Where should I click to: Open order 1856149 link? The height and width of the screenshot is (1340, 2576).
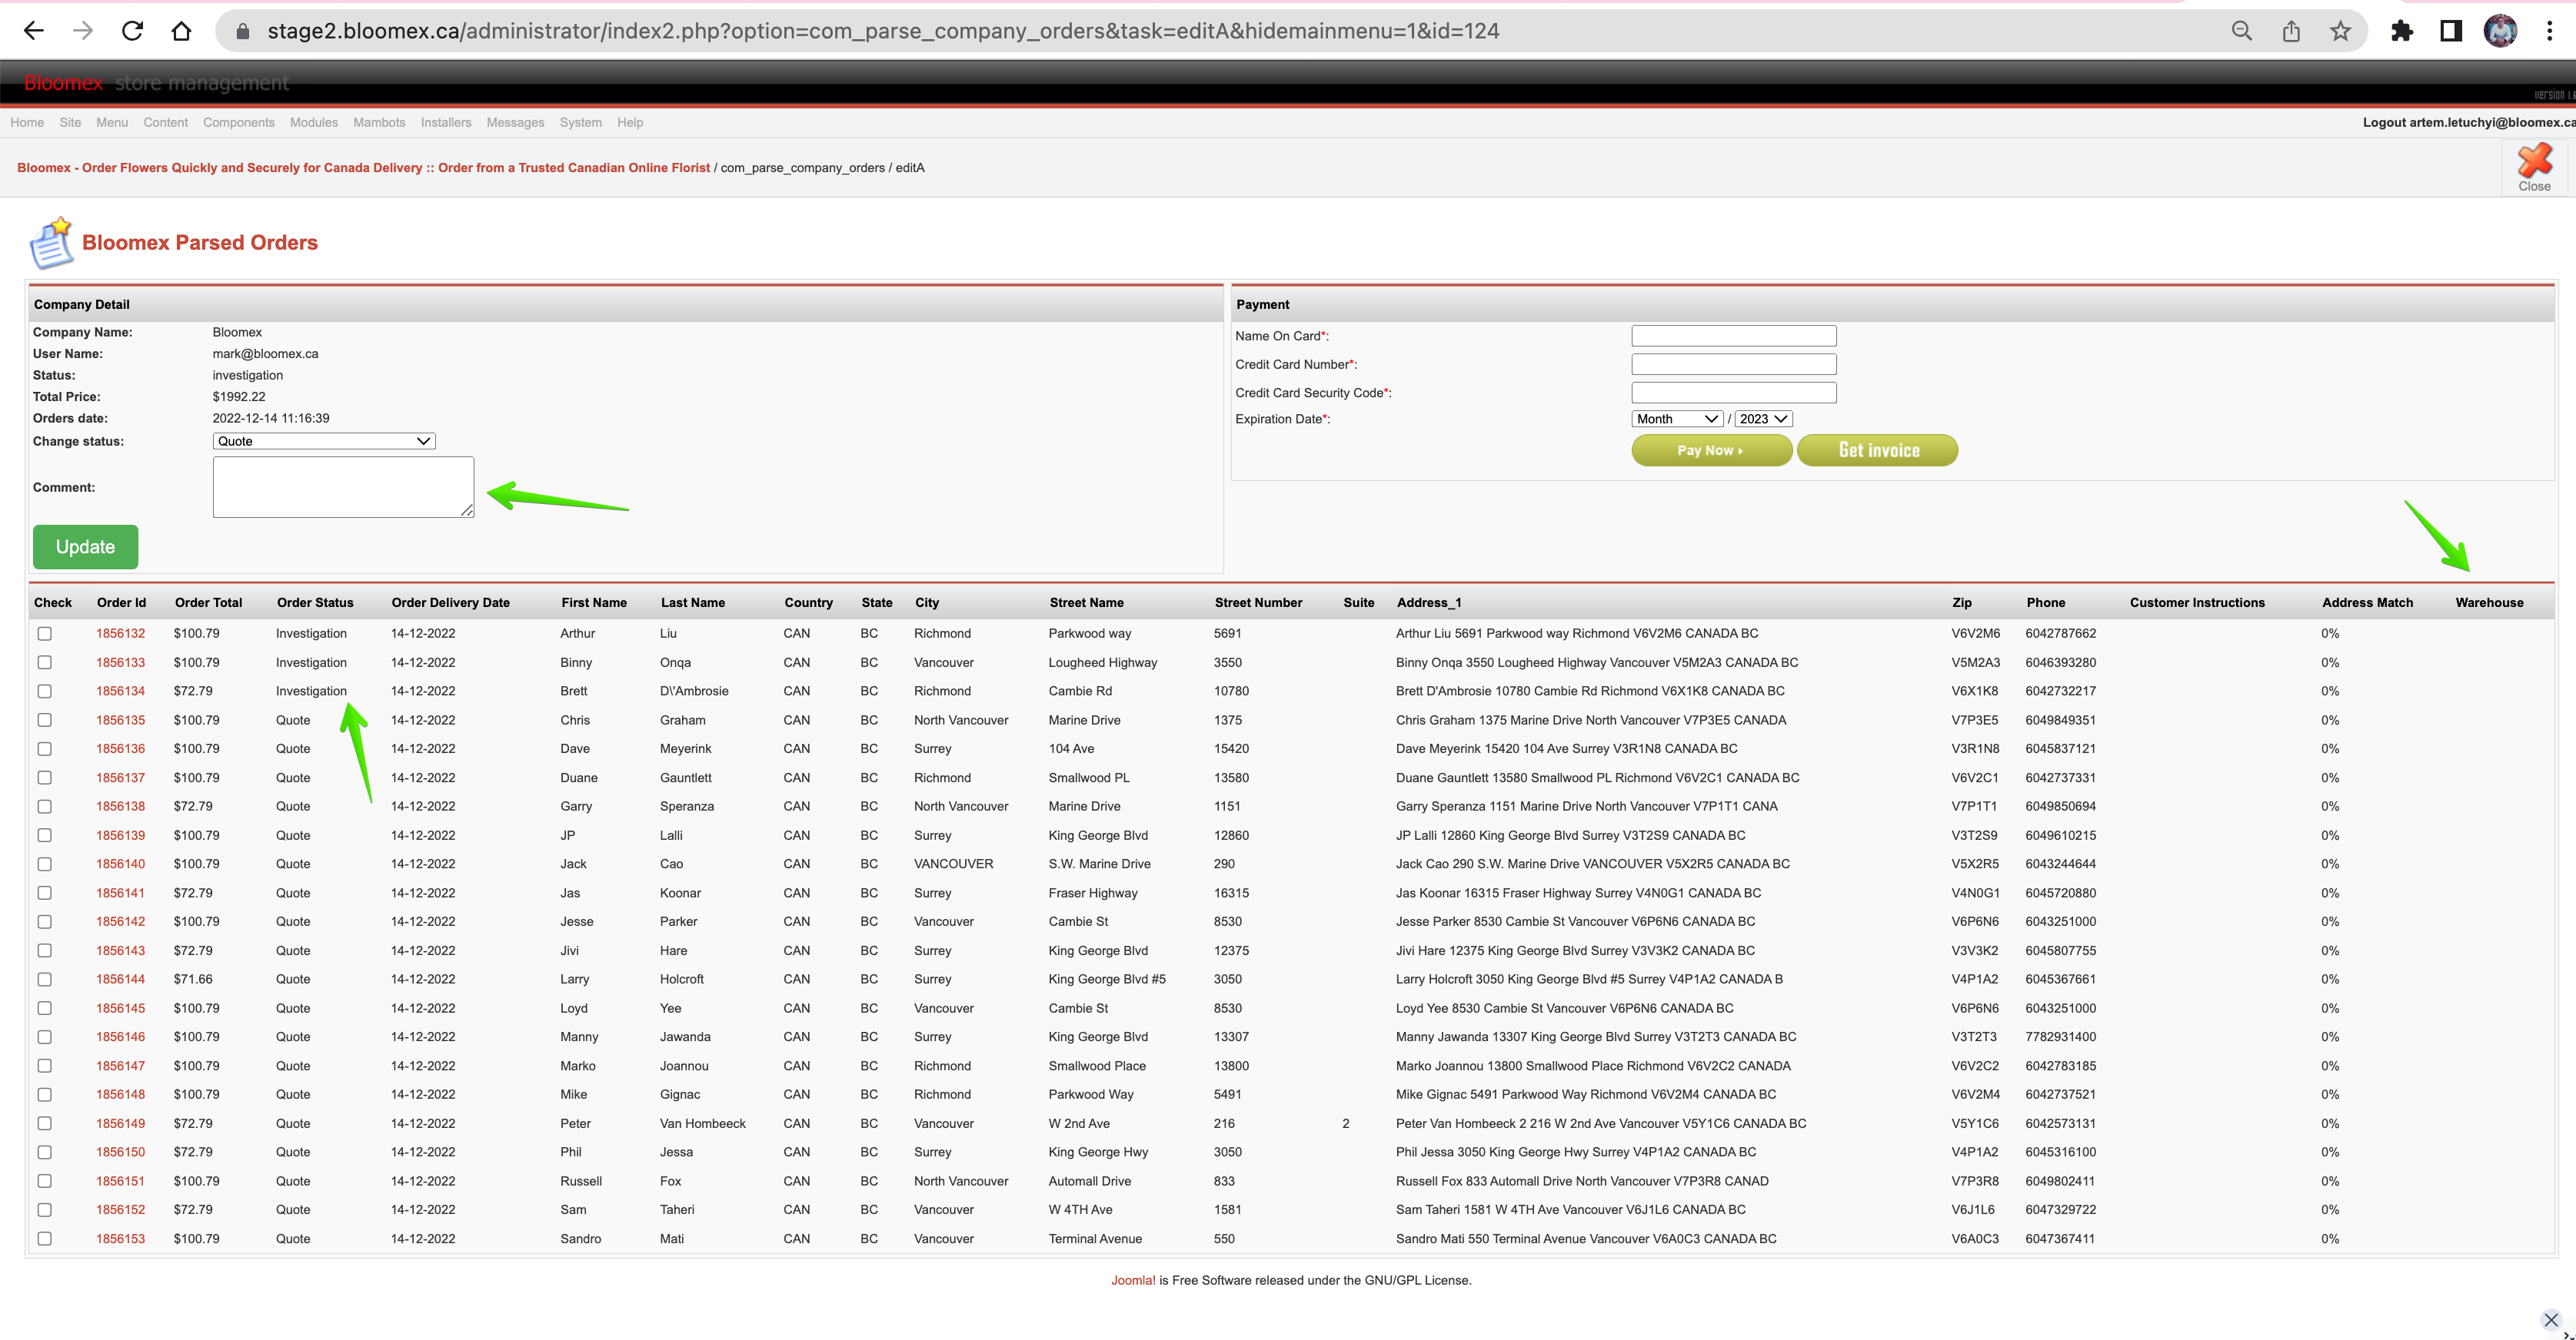point(120,1124)
